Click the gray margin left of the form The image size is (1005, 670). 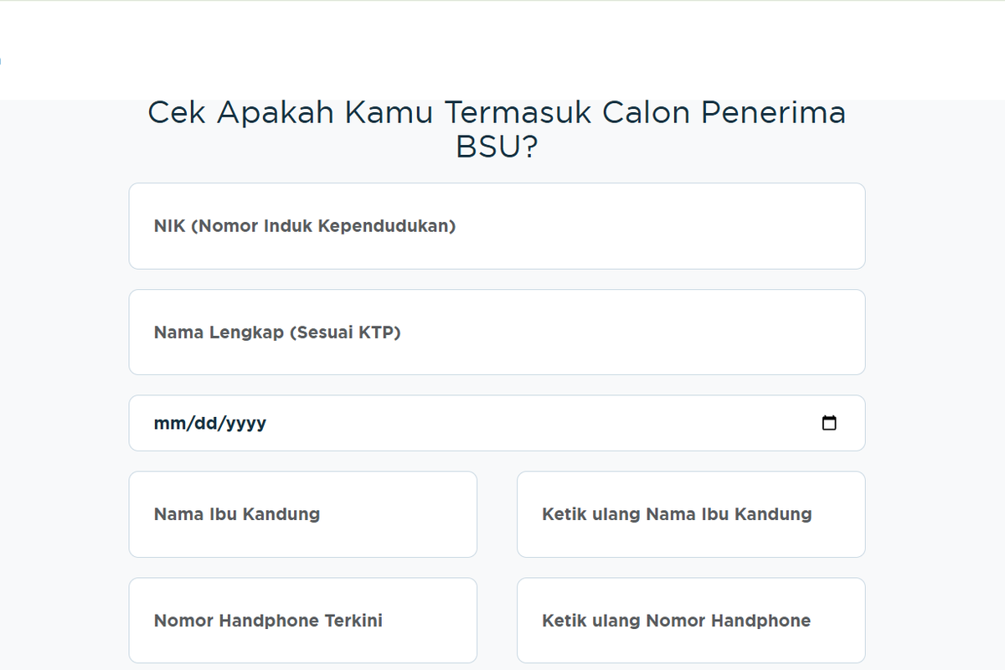pyautogui.click(x=63, y=377)
